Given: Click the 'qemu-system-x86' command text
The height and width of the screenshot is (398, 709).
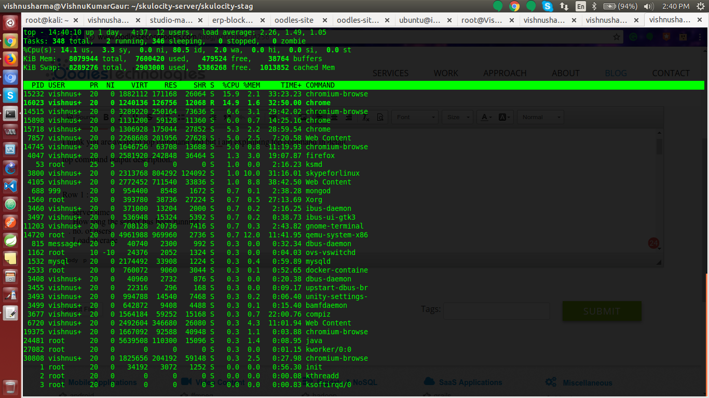Looking at the screenshot, I should (x=337, y=235).
